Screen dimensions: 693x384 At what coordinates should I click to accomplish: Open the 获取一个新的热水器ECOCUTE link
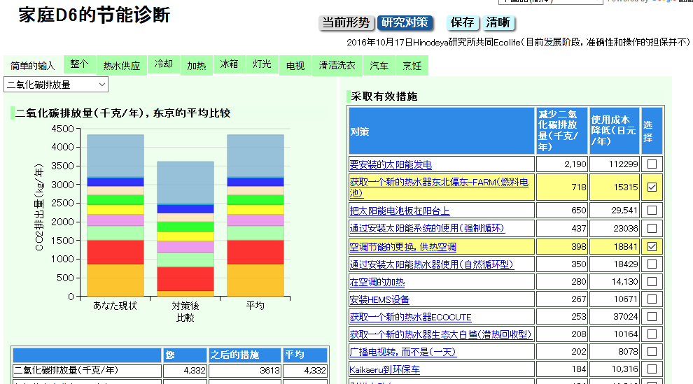point(410,317)
